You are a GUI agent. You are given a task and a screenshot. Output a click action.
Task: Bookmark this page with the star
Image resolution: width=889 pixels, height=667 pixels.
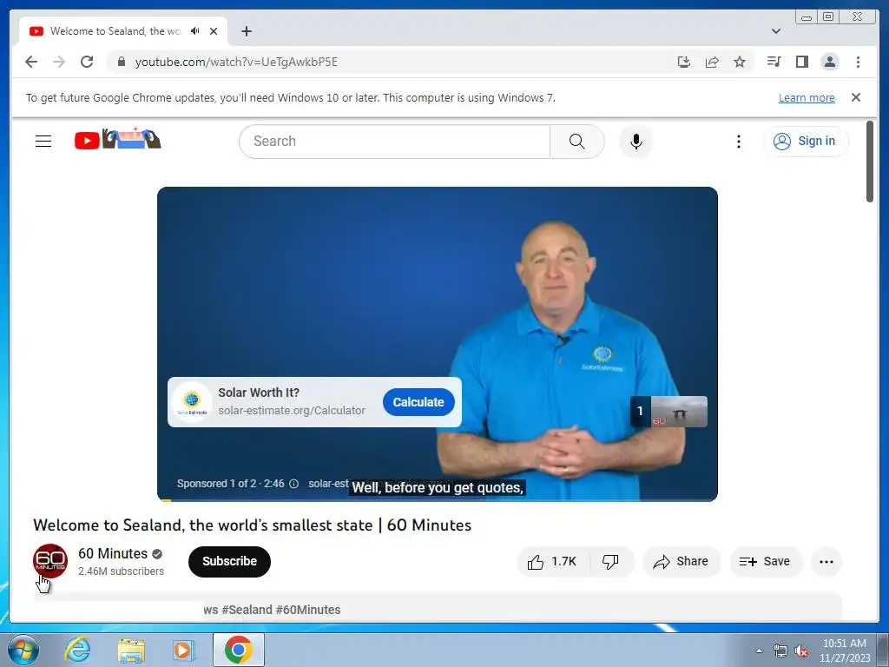click(740, 62)
